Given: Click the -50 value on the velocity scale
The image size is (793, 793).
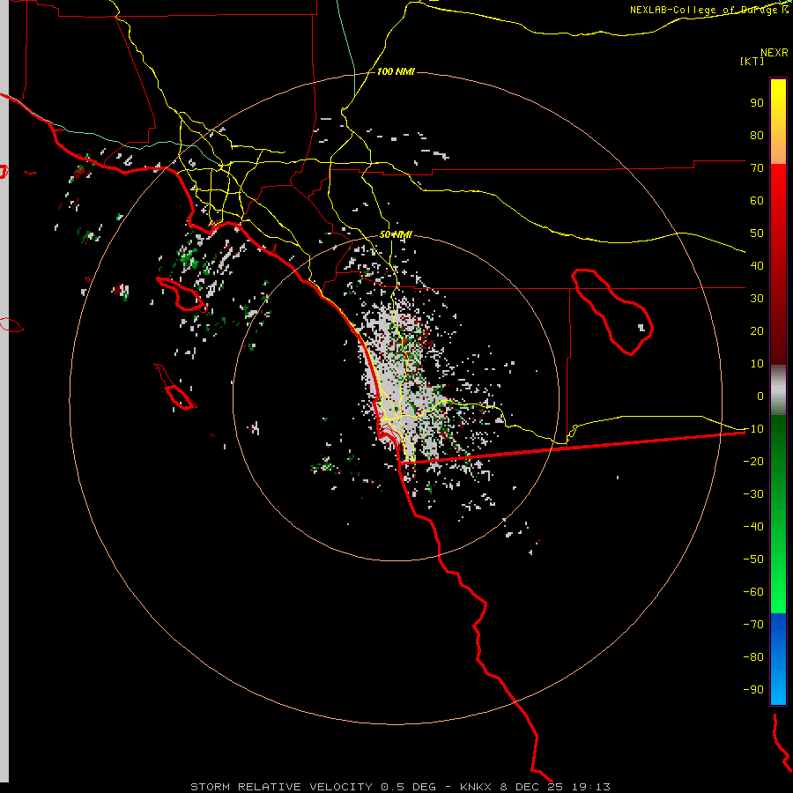Looking at the screenshot, I should tap(753, 560).
